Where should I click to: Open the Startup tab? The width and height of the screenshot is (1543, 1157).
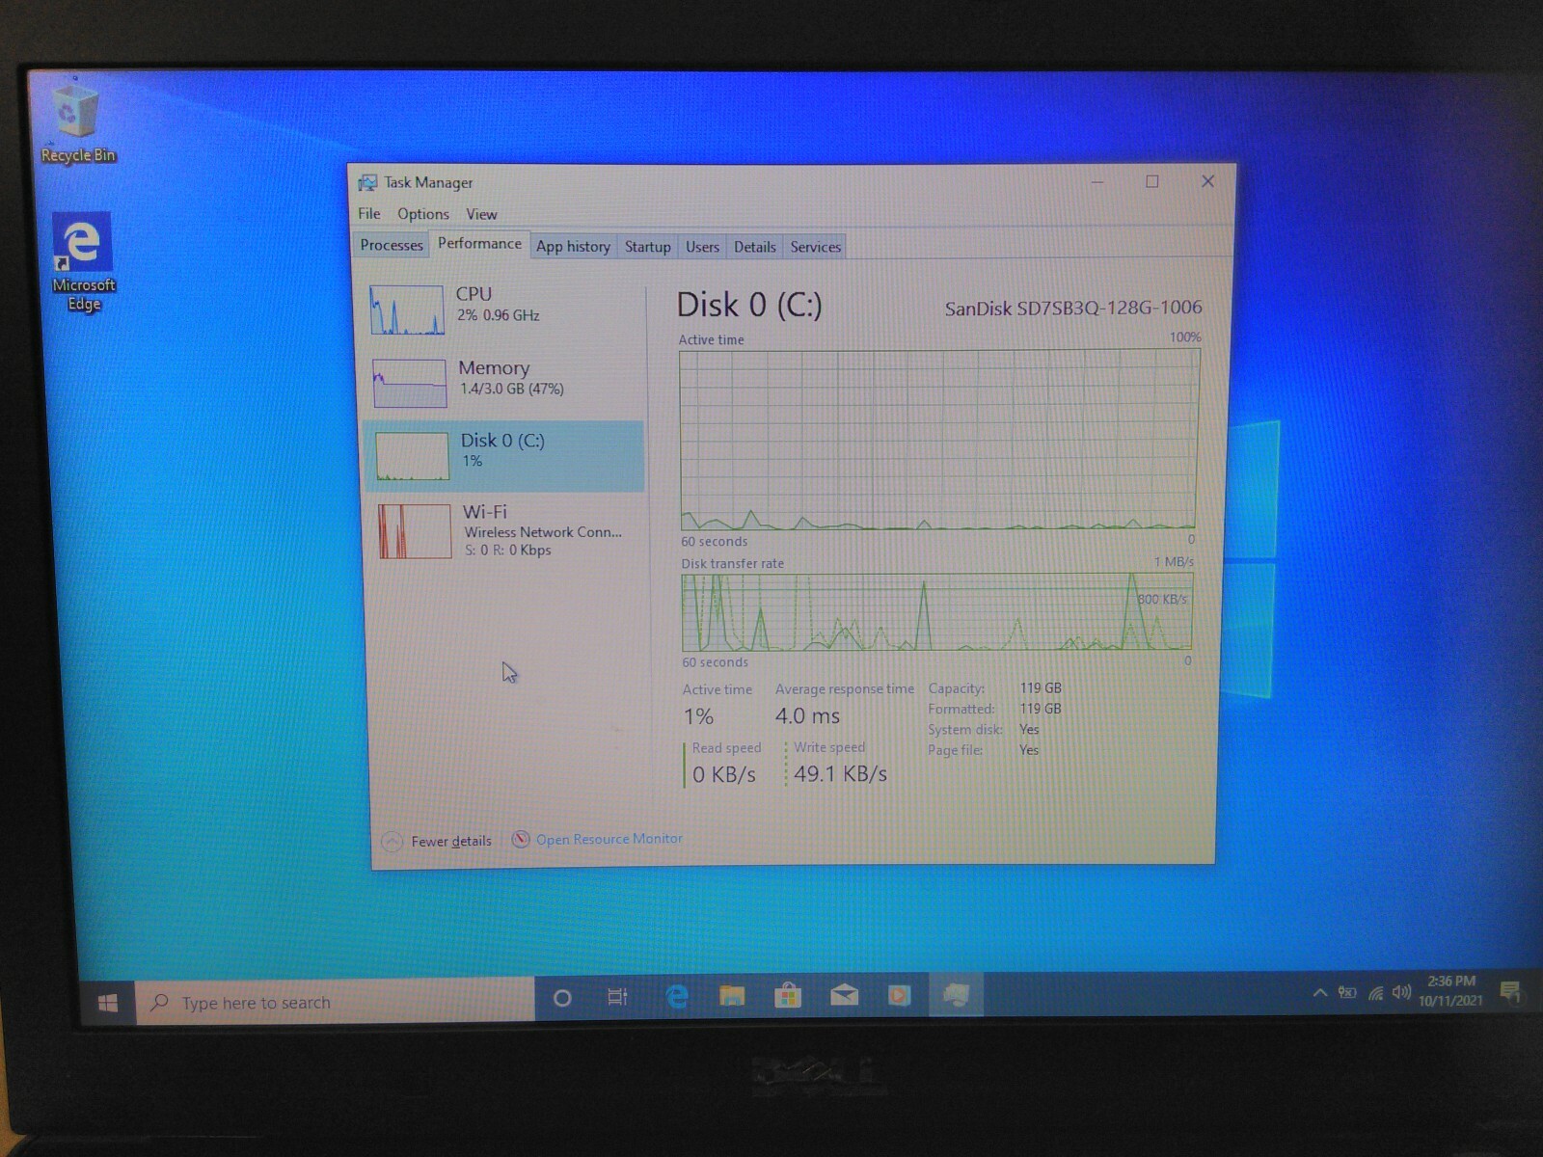tap(647, 246)
